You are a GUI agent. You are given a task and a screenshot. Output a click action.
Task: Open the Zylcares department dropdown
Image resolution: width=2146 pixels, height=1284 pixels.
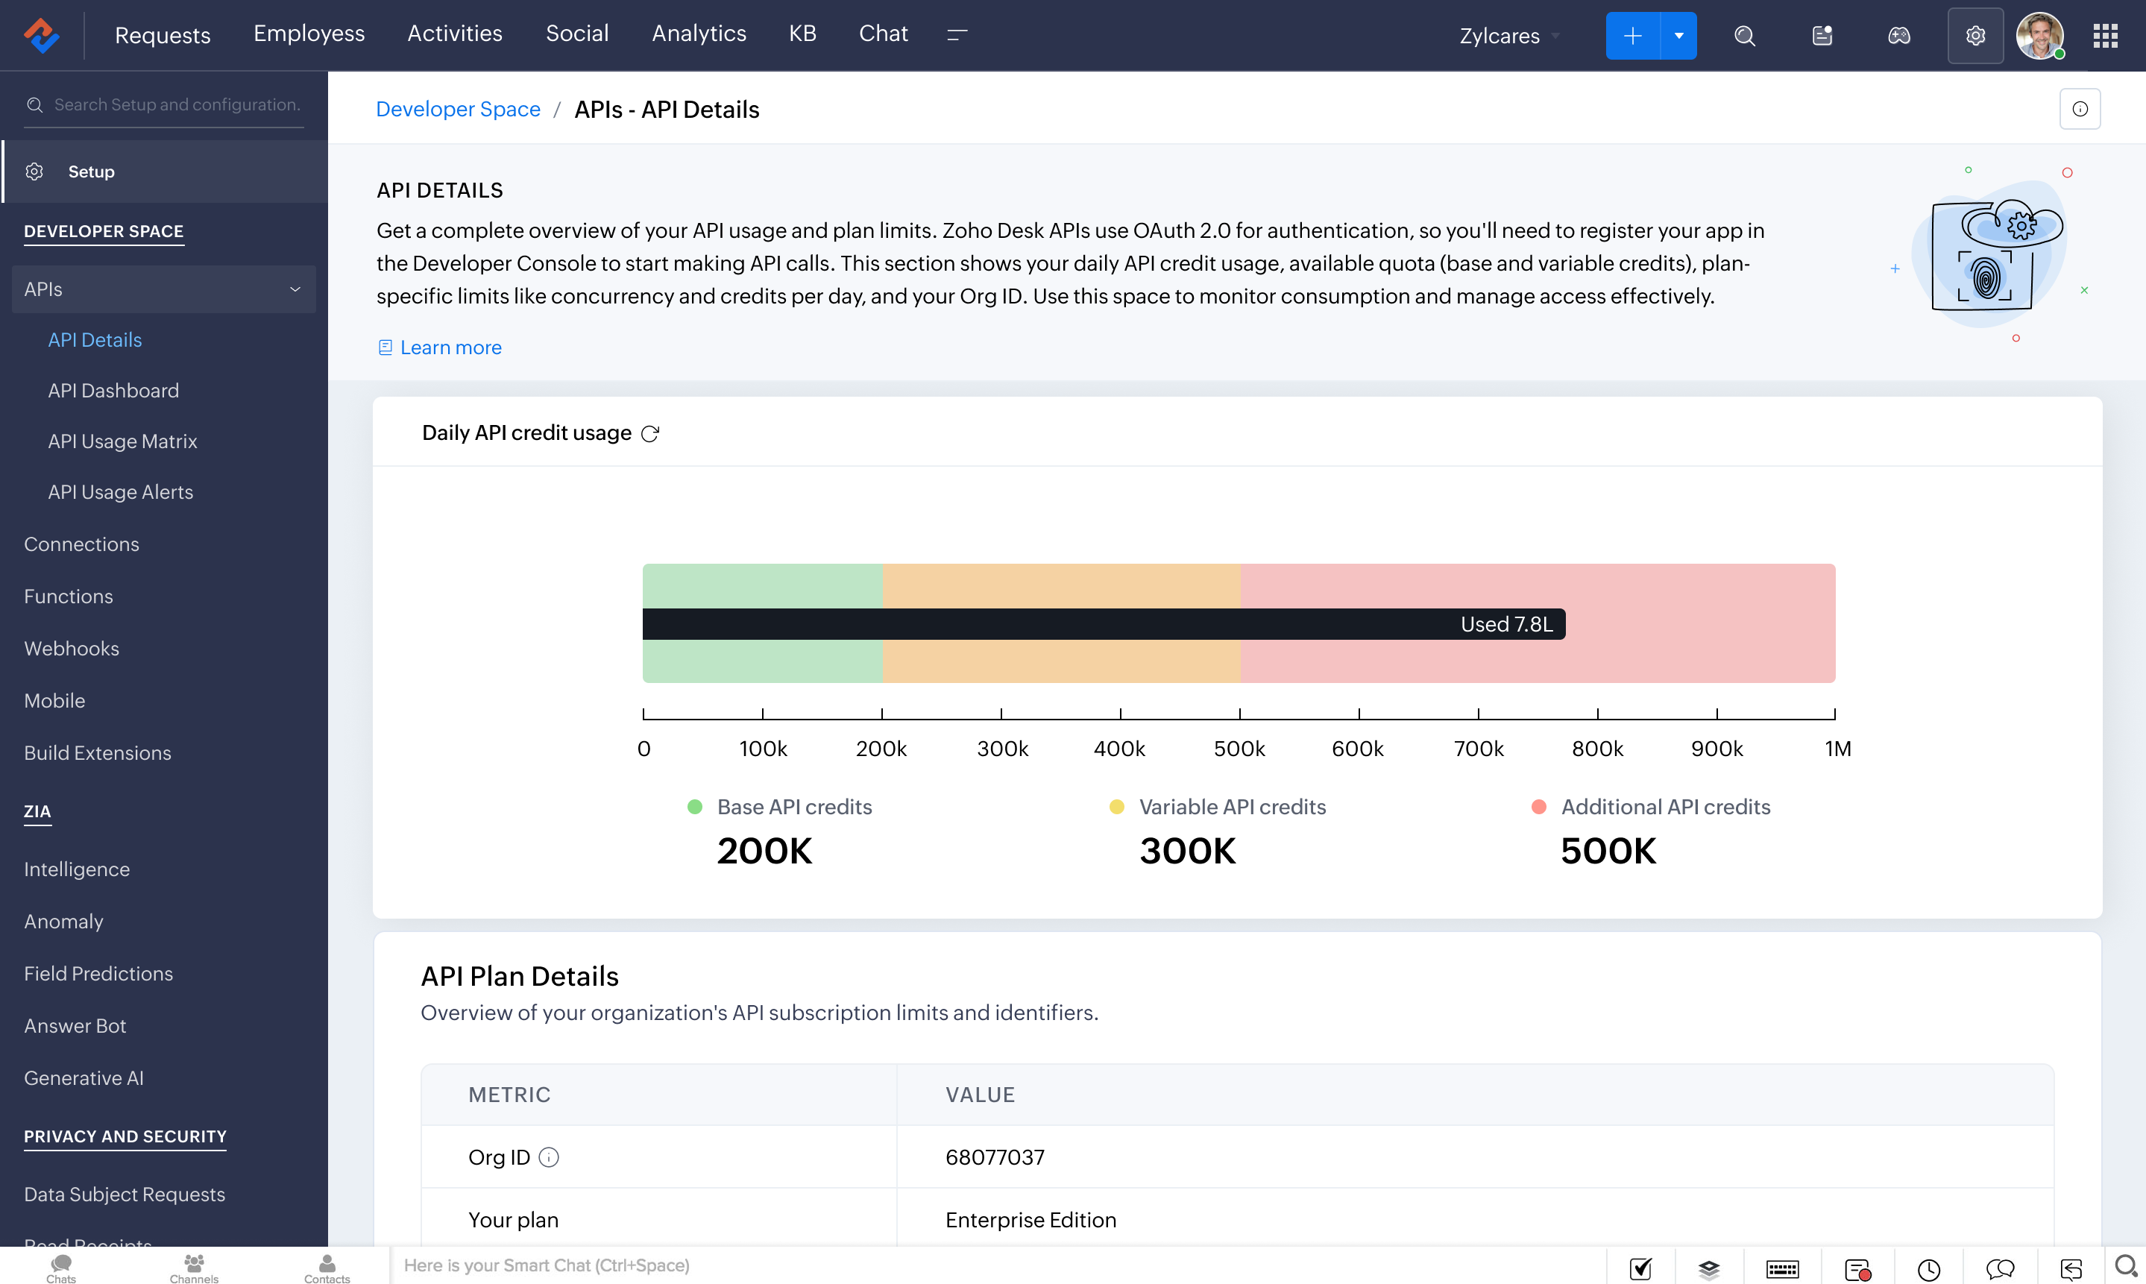pyautogui.click(x=1508, y=36)
